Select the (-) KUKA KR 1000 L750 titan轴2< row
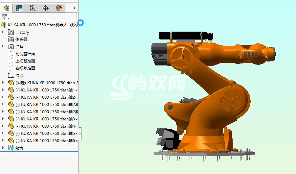This screenshot has height=174, width=296. point(46,97)
